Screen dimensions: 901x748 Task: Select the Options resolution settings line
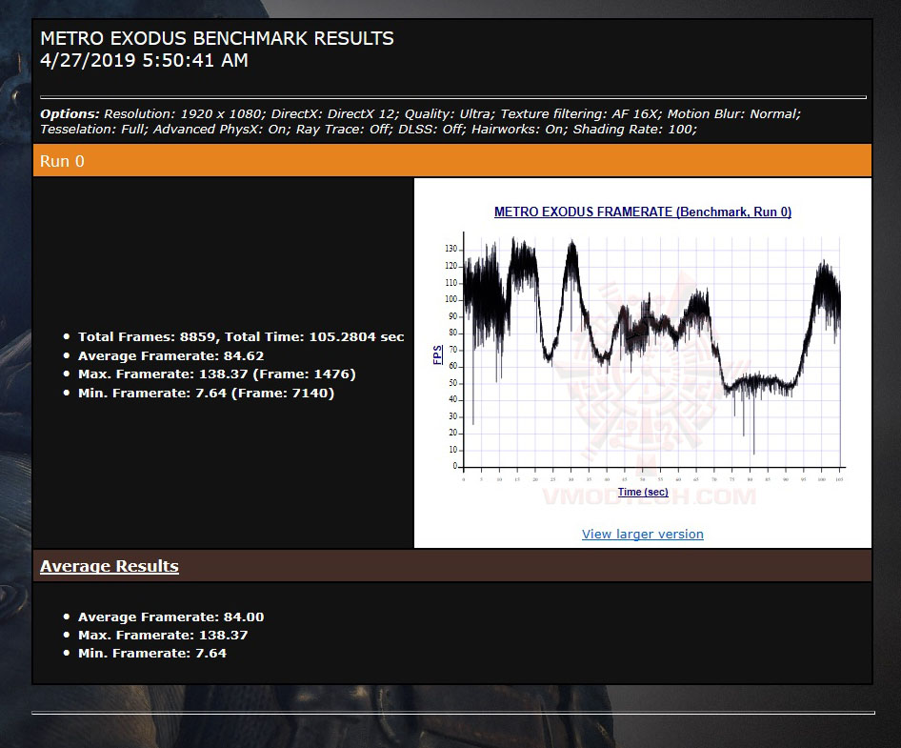[420, 113]
